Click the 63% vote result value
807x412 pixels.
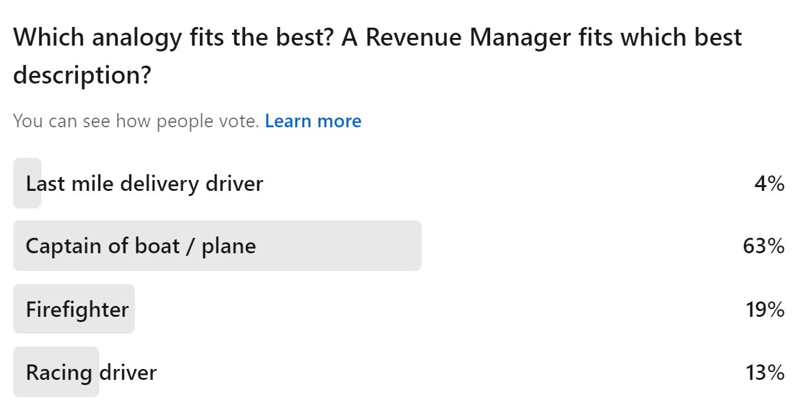[x=764, y=246]
